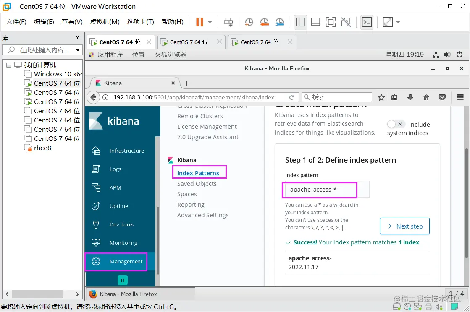Go to the Firefox home page icon
Screen dimensions: 470x312
(x=426, y=97)
